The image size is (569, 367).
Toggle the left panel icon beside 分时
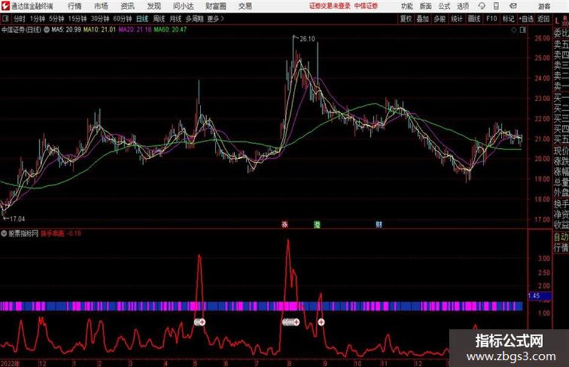(5, 19)
